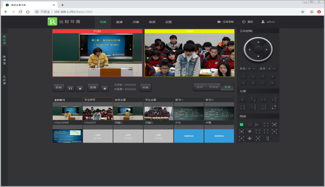
Task: Increase focal length with 焦距 plus
Action: coord(249,69)
